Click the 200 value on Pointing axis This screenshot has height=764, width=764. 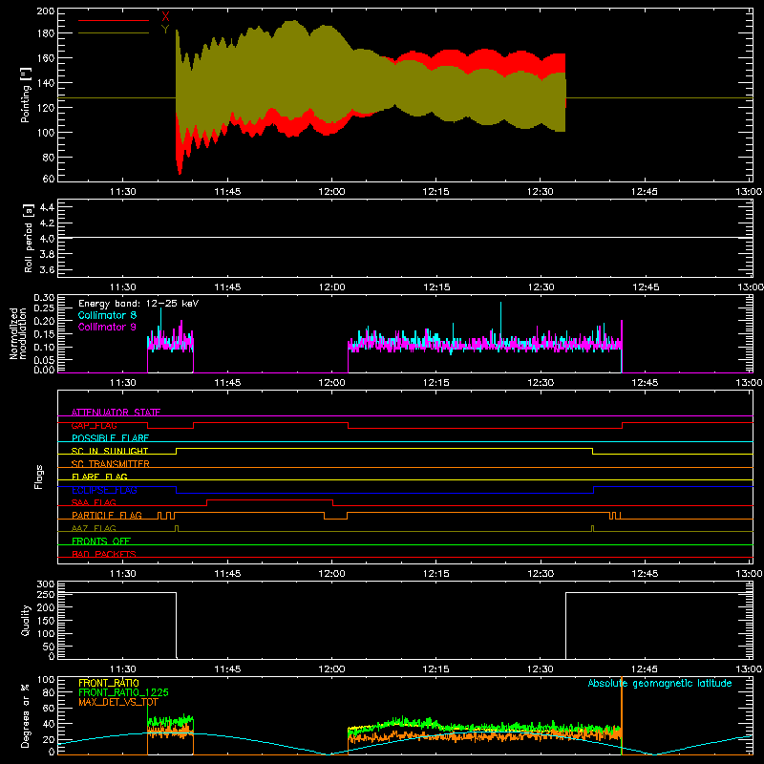pos(45,11)
